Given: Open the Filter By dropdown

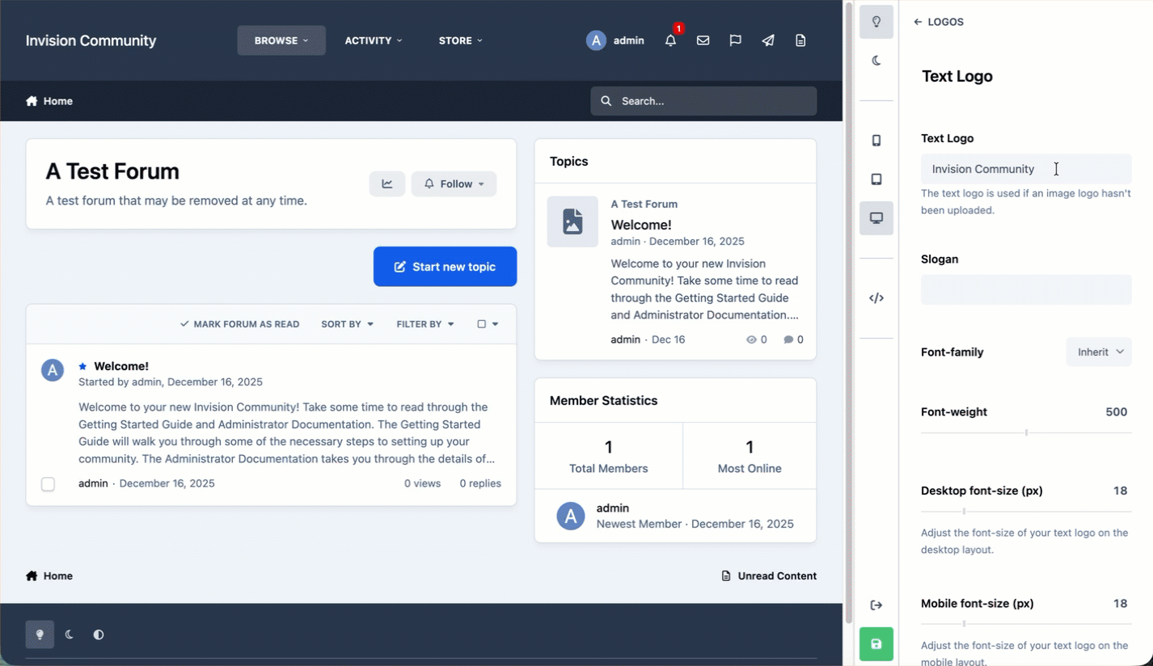Looking at the screenshot, I should 425,324.
